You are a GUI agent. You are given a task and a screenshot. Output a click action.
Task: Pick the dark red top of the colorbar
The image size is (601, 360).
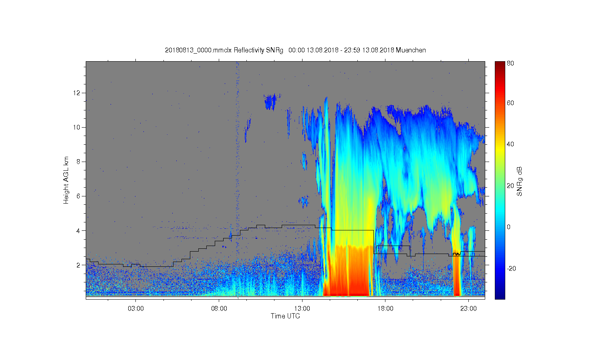(500, 64)
